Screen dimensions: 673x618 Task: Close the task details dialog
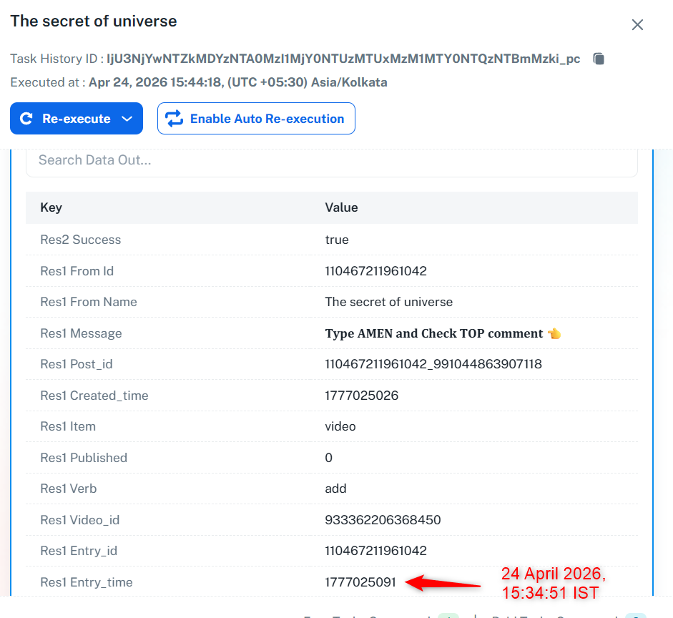click(637, 25)
